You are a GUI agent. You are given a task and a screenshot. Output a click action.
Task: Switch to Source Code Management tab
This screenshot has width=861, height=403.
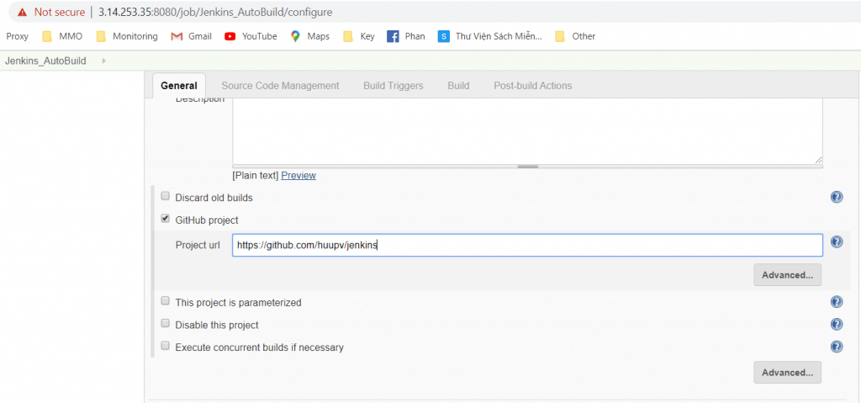pyautogui.click(x=280, y=86)
